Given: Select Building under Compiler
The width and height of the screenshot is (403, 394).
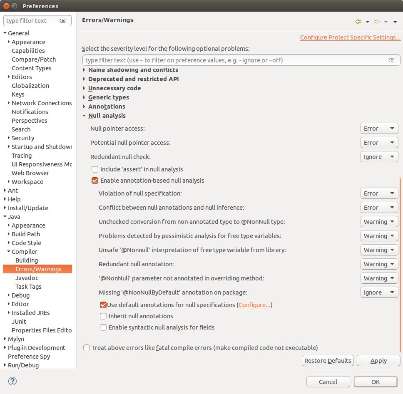Looking at the screenshot, I should tap(27, 260).
